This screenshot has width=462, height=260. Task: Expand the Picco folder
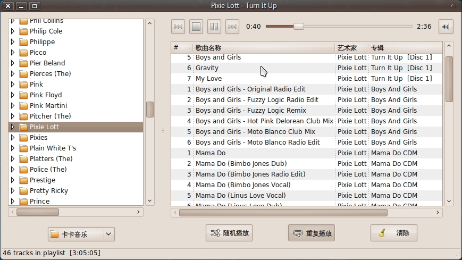pos(13,52)
